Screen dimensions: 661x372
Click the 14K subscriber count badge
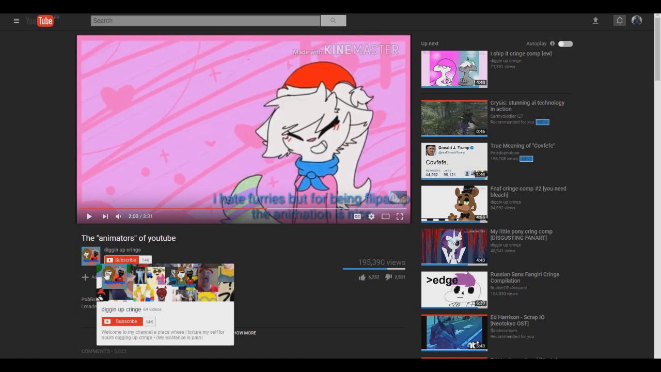point(146,260)
